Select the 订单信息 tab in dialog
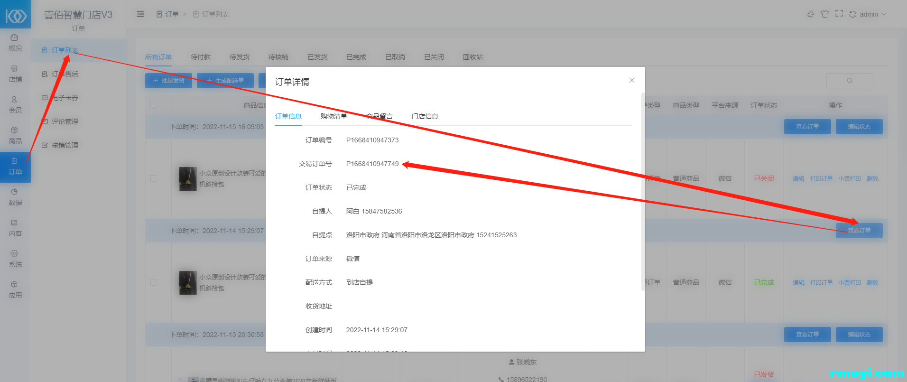This screenshot has height=382, width=907. click(288, 116)
